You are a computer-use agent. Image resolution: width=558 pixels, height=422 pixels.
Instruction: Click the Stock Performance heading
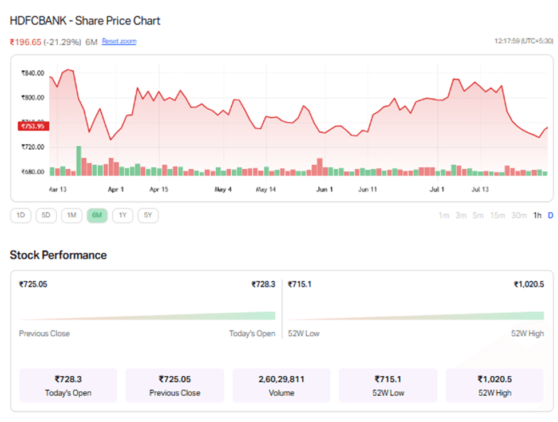pos(58,255)
